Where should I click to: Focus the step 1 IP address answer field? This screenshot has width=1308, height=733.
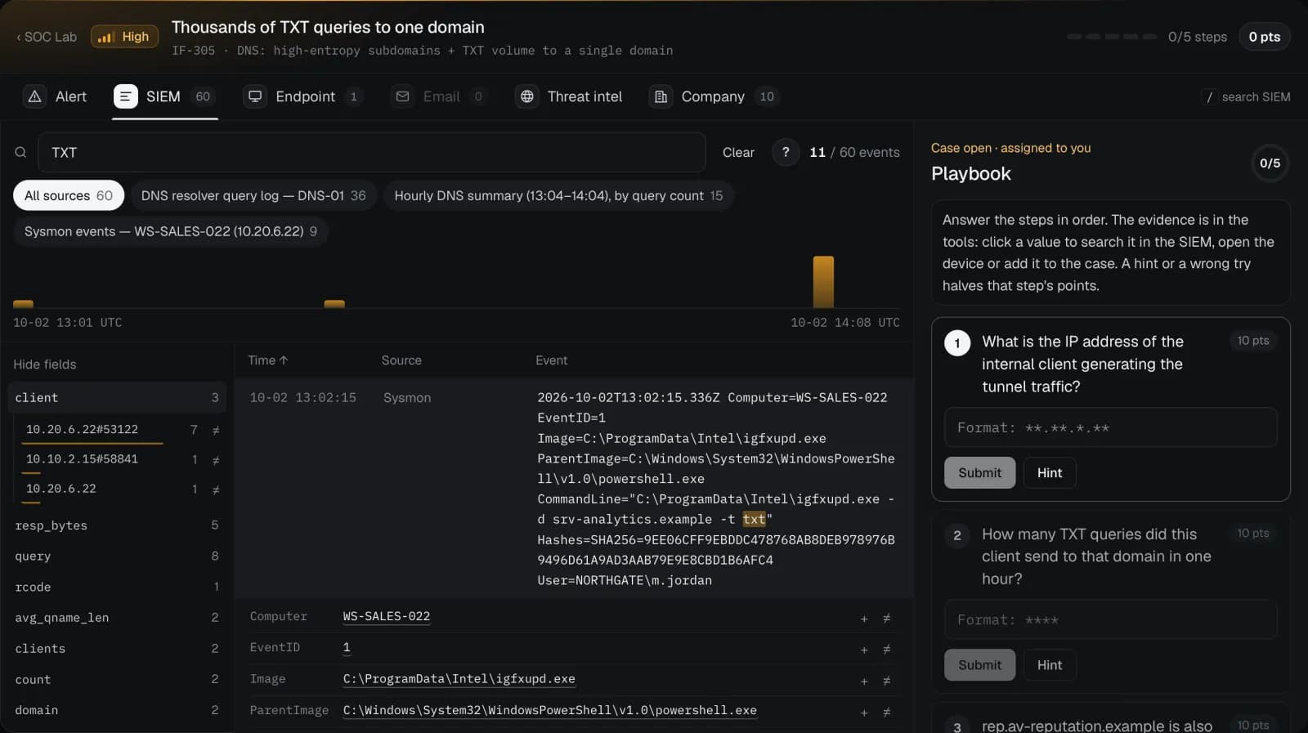pyautogui.click(x=1110, y=427)
